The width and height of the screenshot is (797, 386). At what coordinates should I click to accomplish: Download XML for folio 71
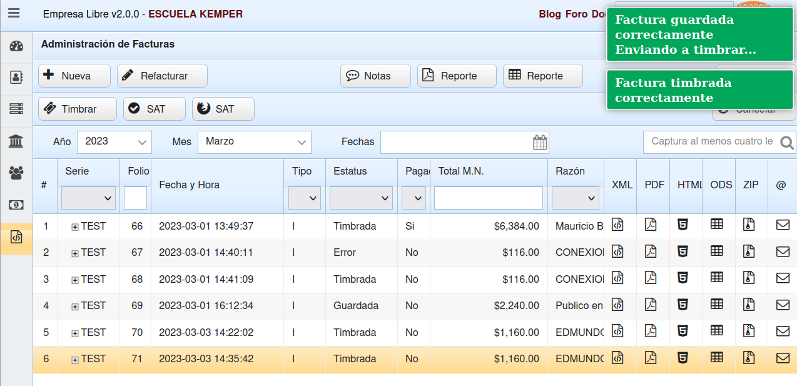pyautogui.click(x=617, y=357)
